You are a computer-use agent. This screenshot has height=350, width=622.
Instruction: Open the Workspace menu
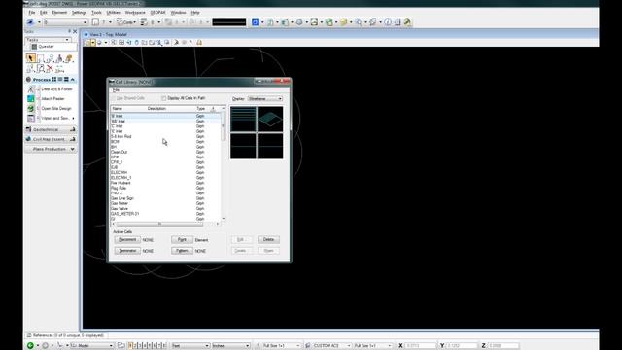pos(135,13)
